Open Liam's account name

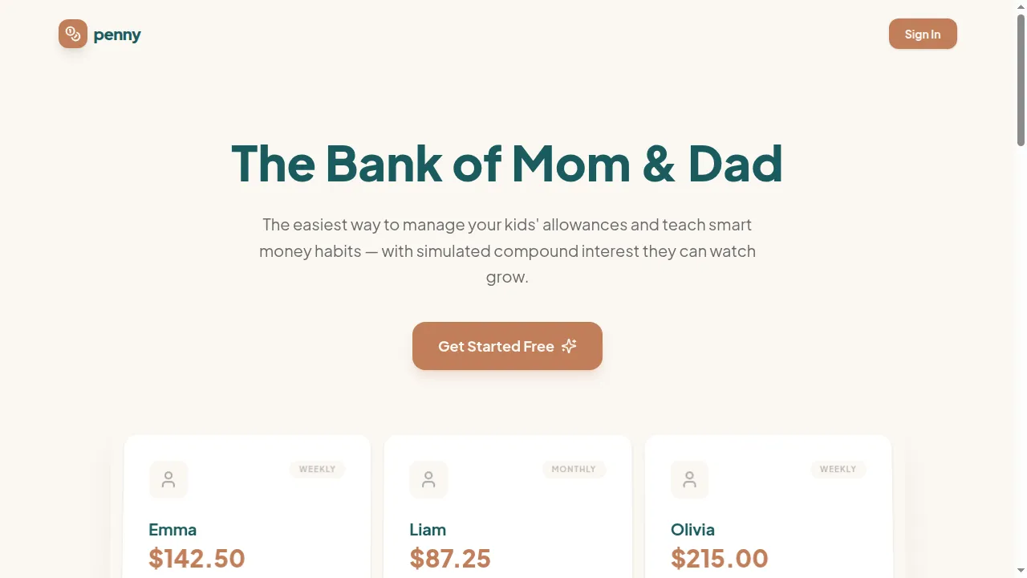[428, 530]
